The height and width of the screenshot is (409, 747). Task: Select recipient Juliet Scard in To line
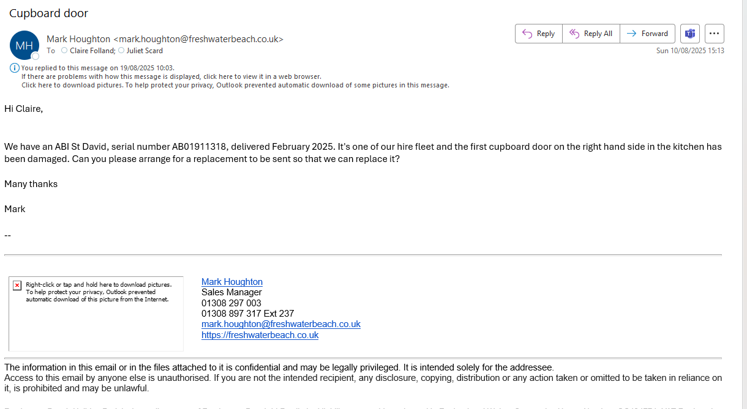pos(145,51)
